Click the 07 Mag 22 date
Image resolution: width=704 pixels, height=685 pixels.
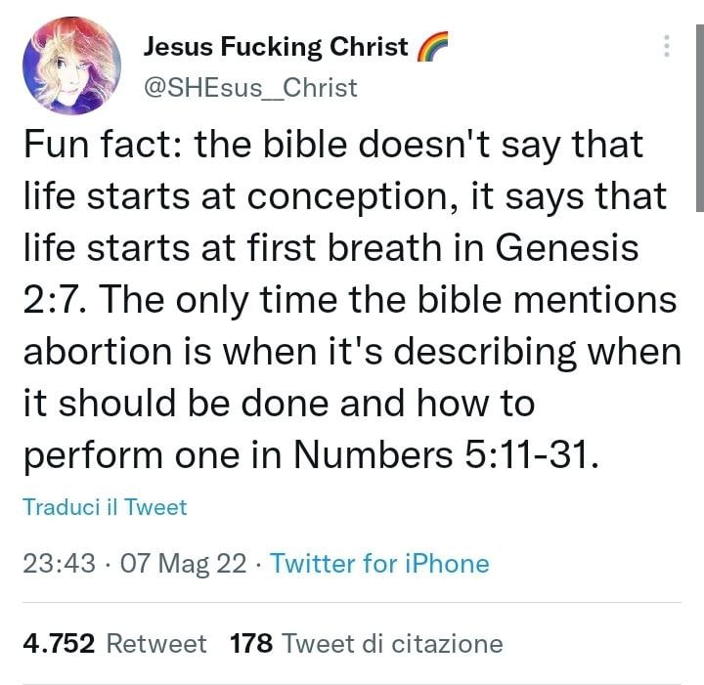point(182,563)
